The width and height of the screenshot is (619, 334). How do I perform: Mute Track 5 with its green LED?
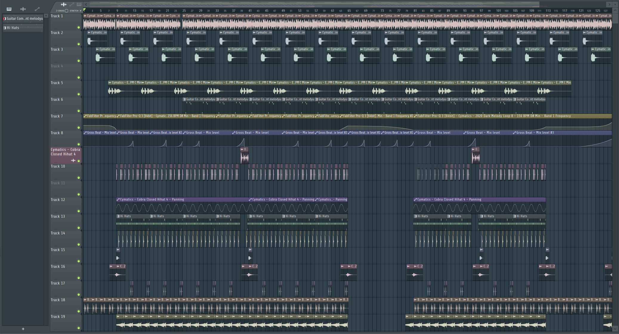[79, 94]
